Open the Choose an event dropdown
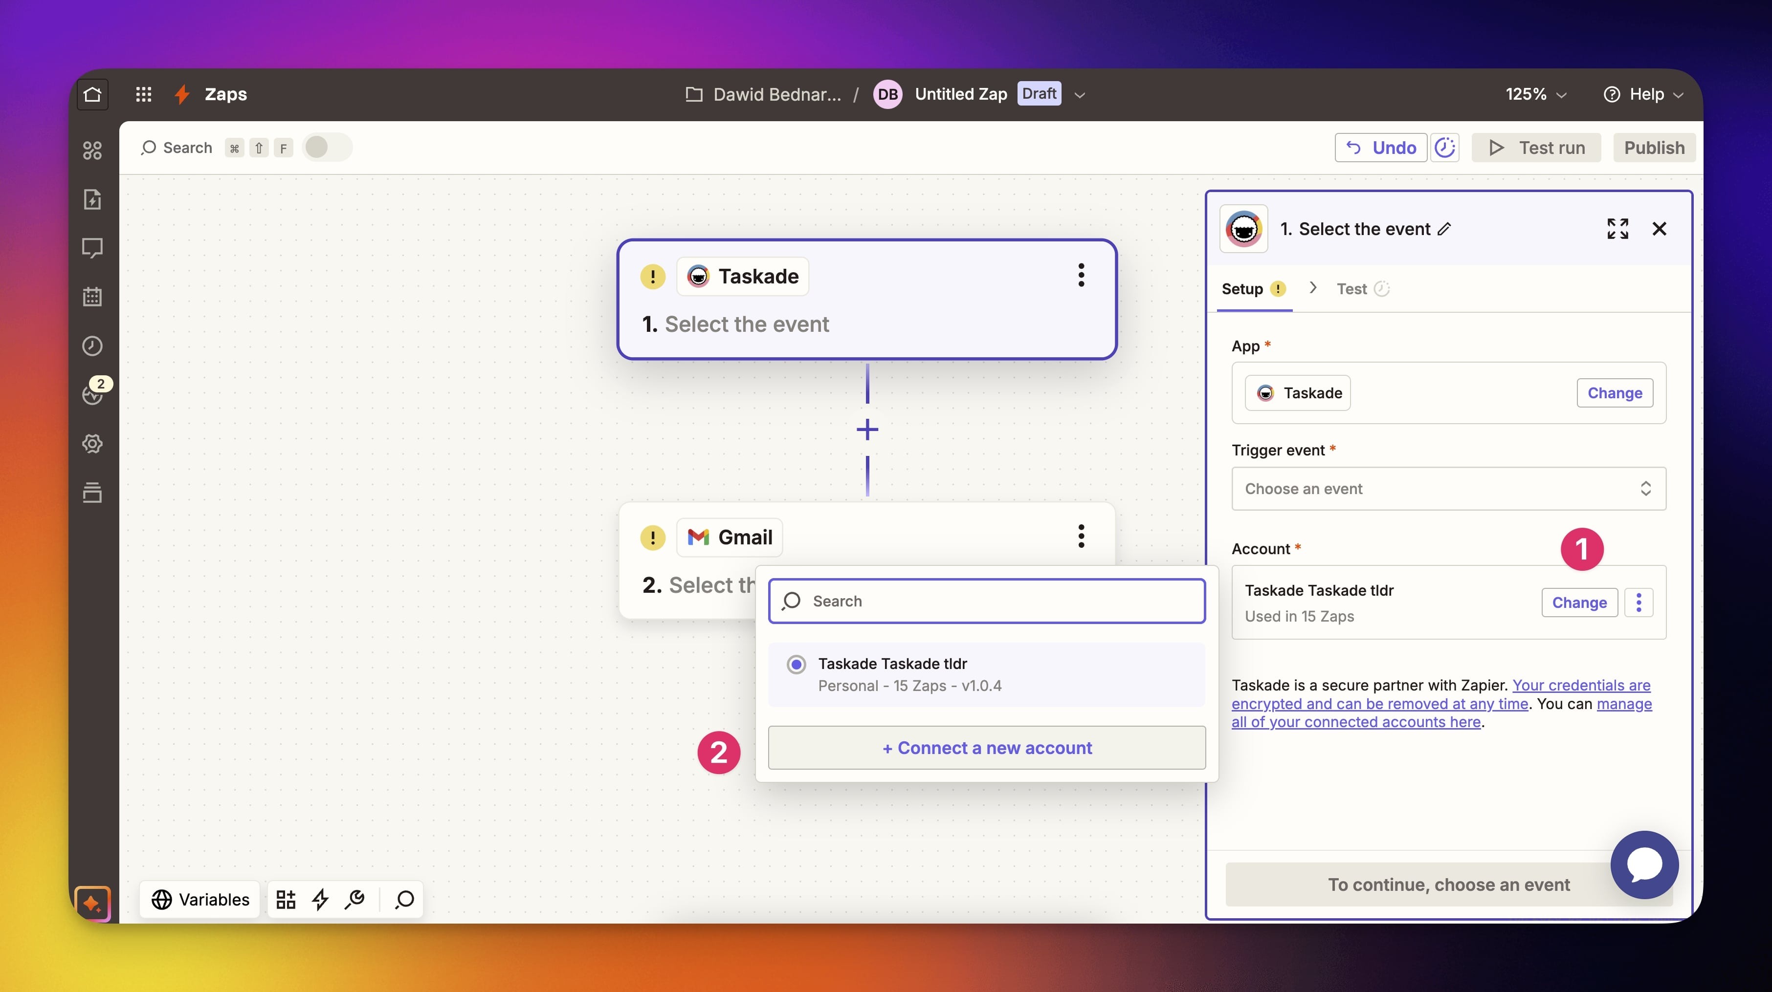 [x=1448, y=489]
